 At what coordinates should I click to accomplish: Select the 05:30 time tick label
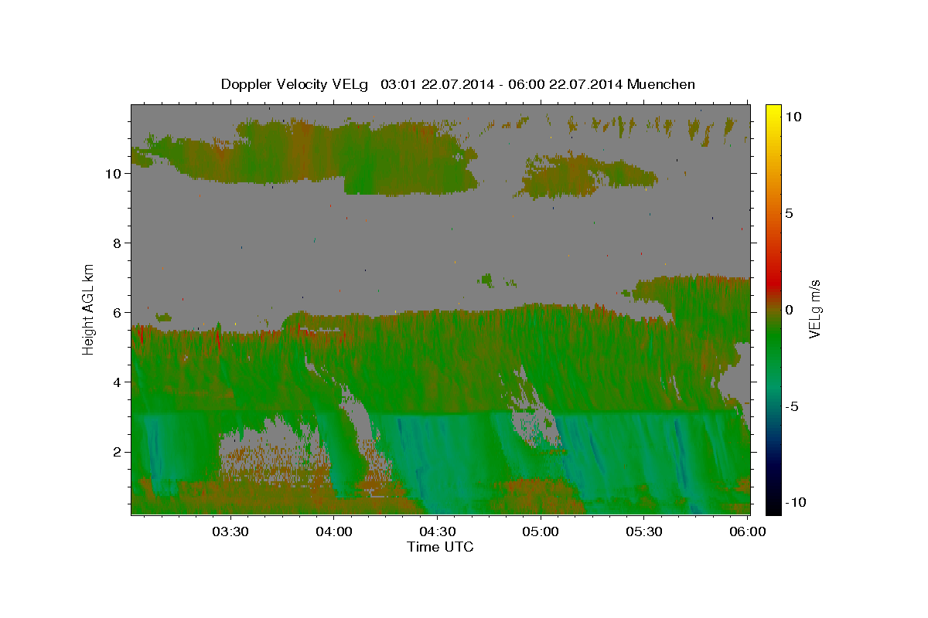pos(643,531)
